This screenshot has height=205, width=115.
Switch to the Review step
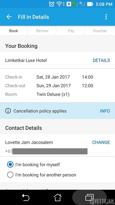pyautogui.click(x=42, y=31)
